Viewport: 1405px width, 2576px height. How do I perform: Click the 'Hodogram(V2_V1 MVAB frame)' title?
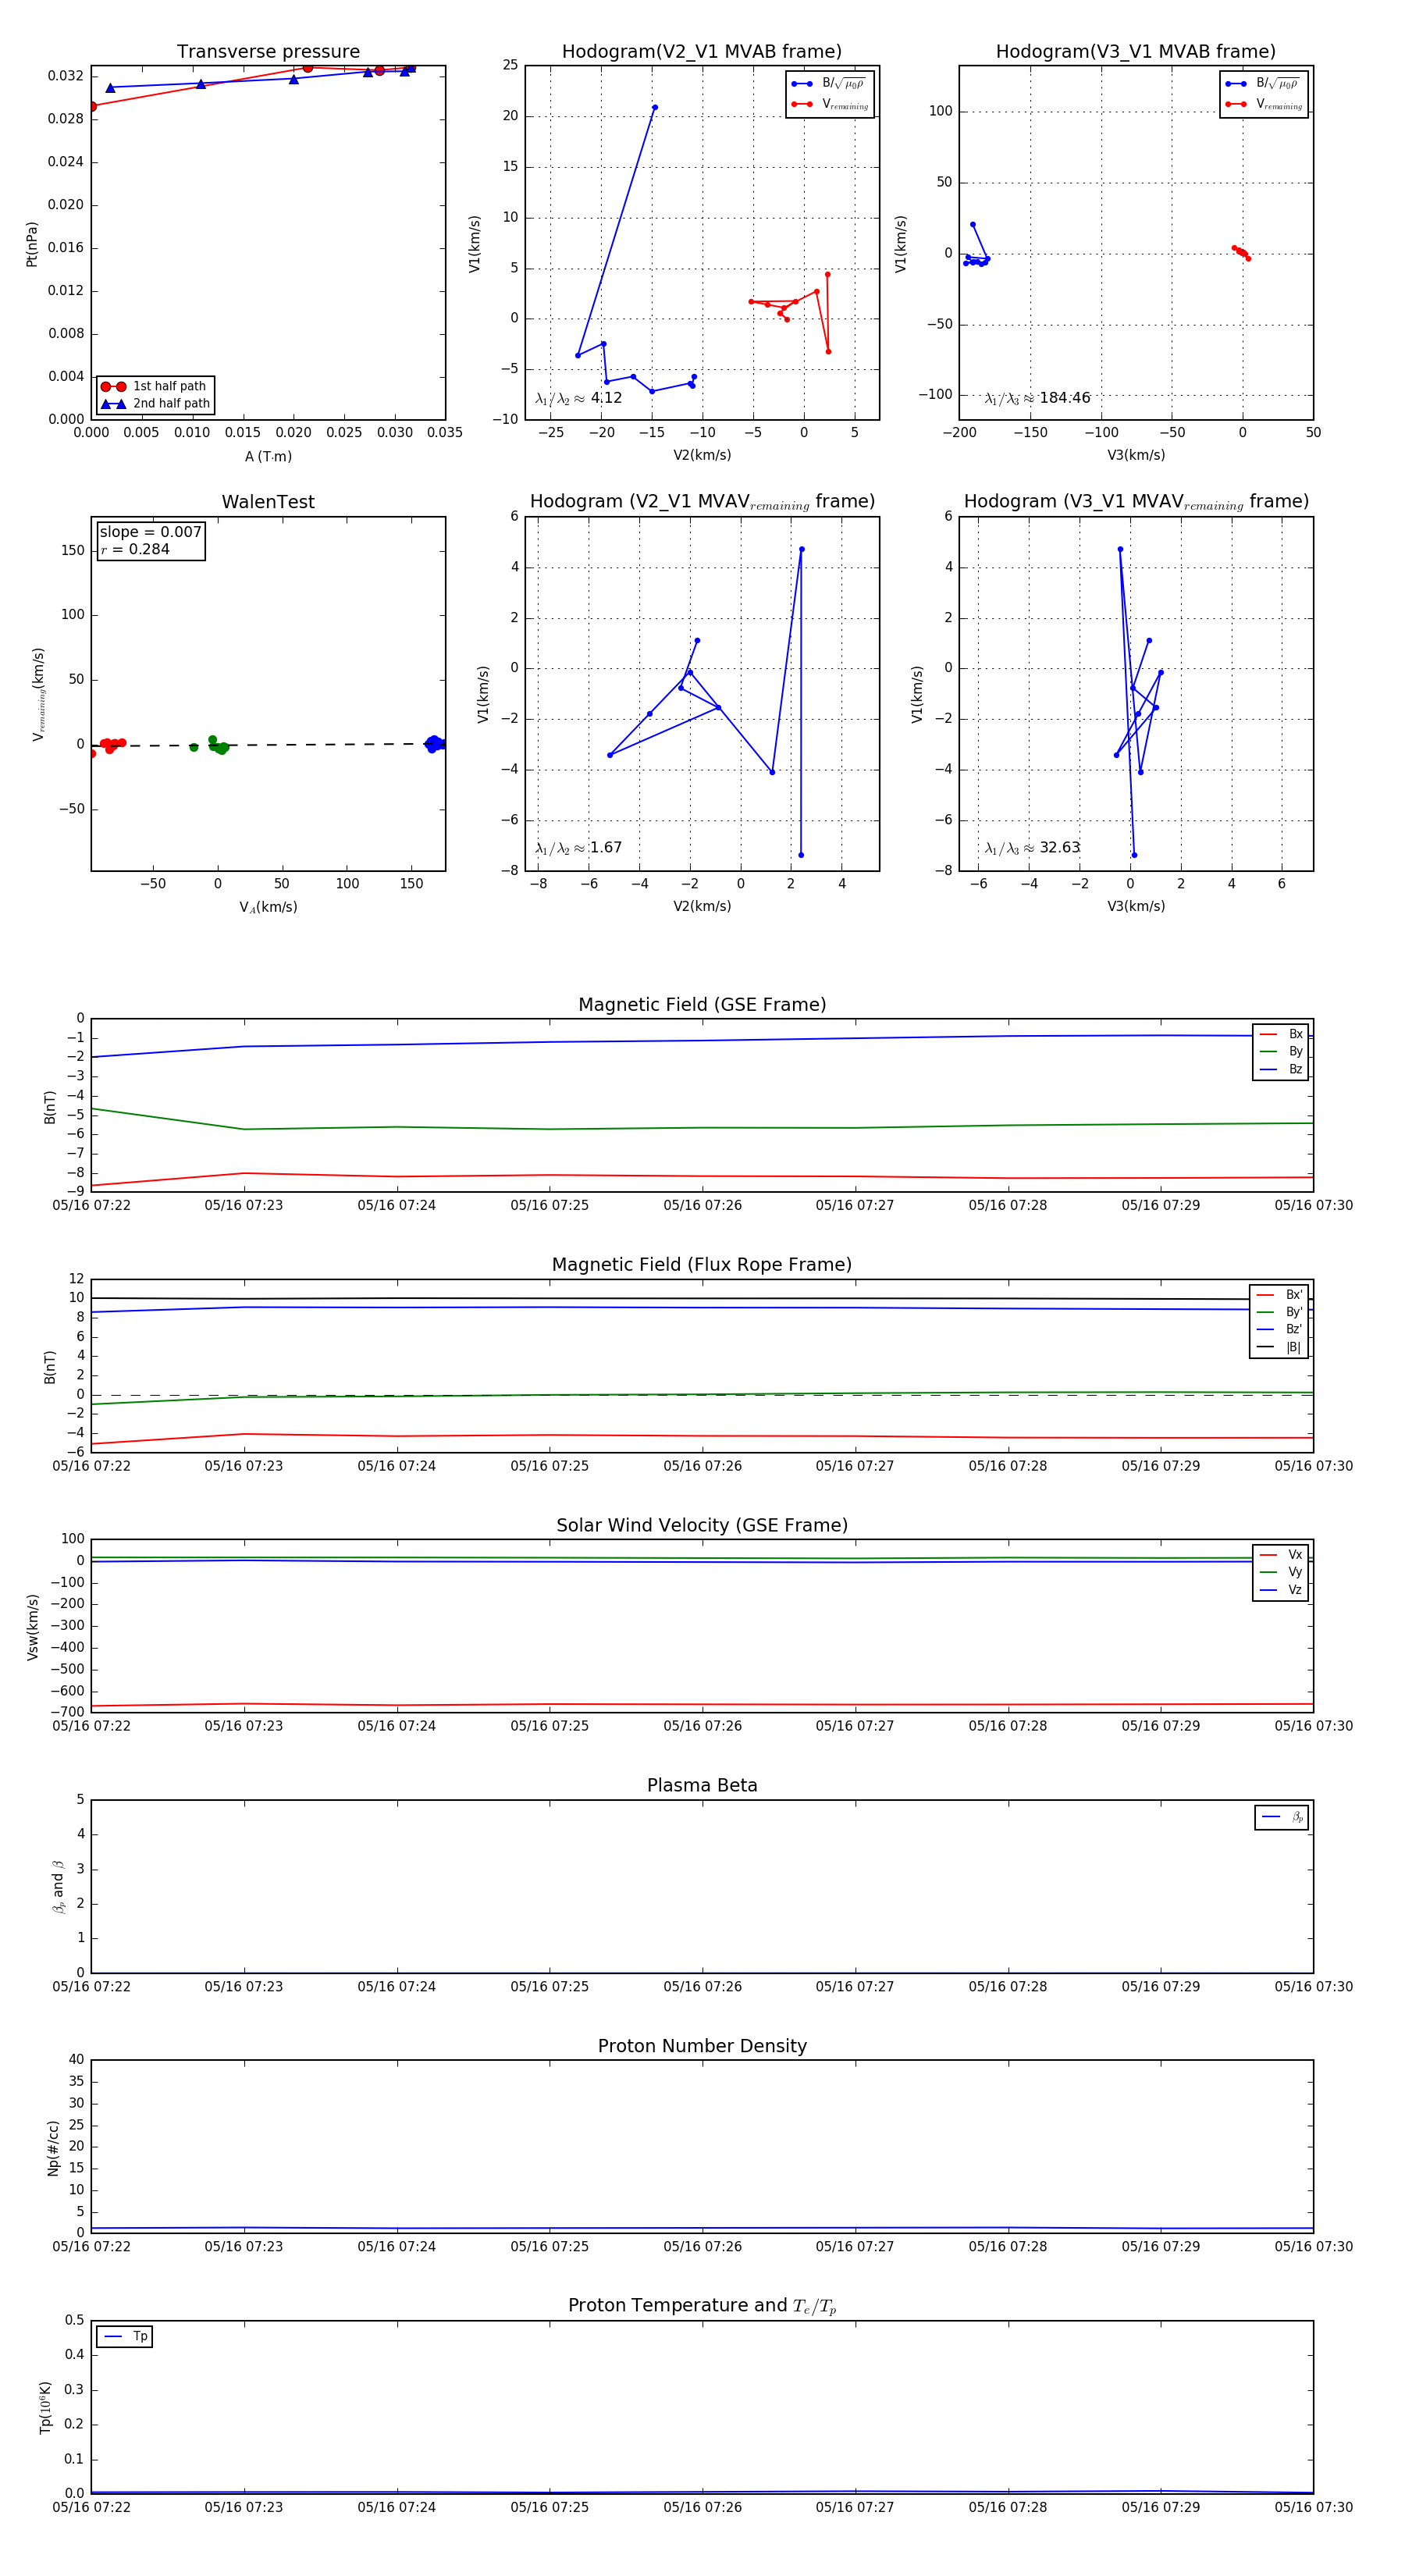click(702, 52)
